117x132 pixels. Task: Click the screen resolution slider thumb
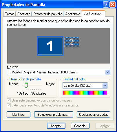pyautogui.click(x=26, y=85)
